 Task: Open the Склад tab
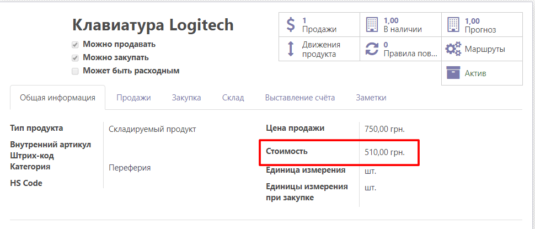click(x=233, y=98)
